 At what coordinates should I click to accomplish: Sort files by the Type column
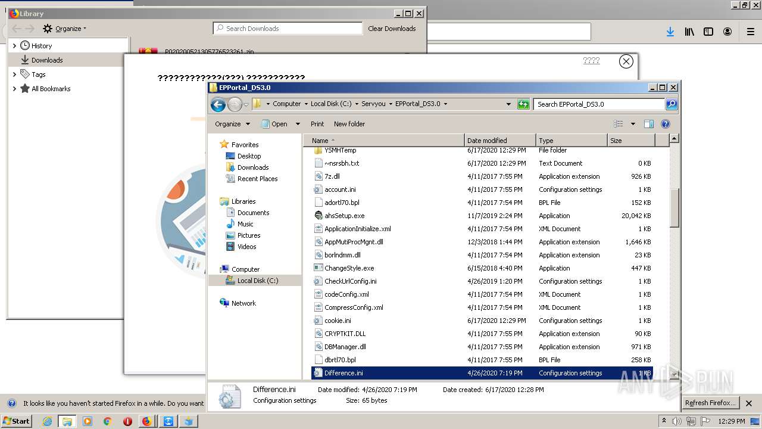pyautogui.click(x=571, y=141)
